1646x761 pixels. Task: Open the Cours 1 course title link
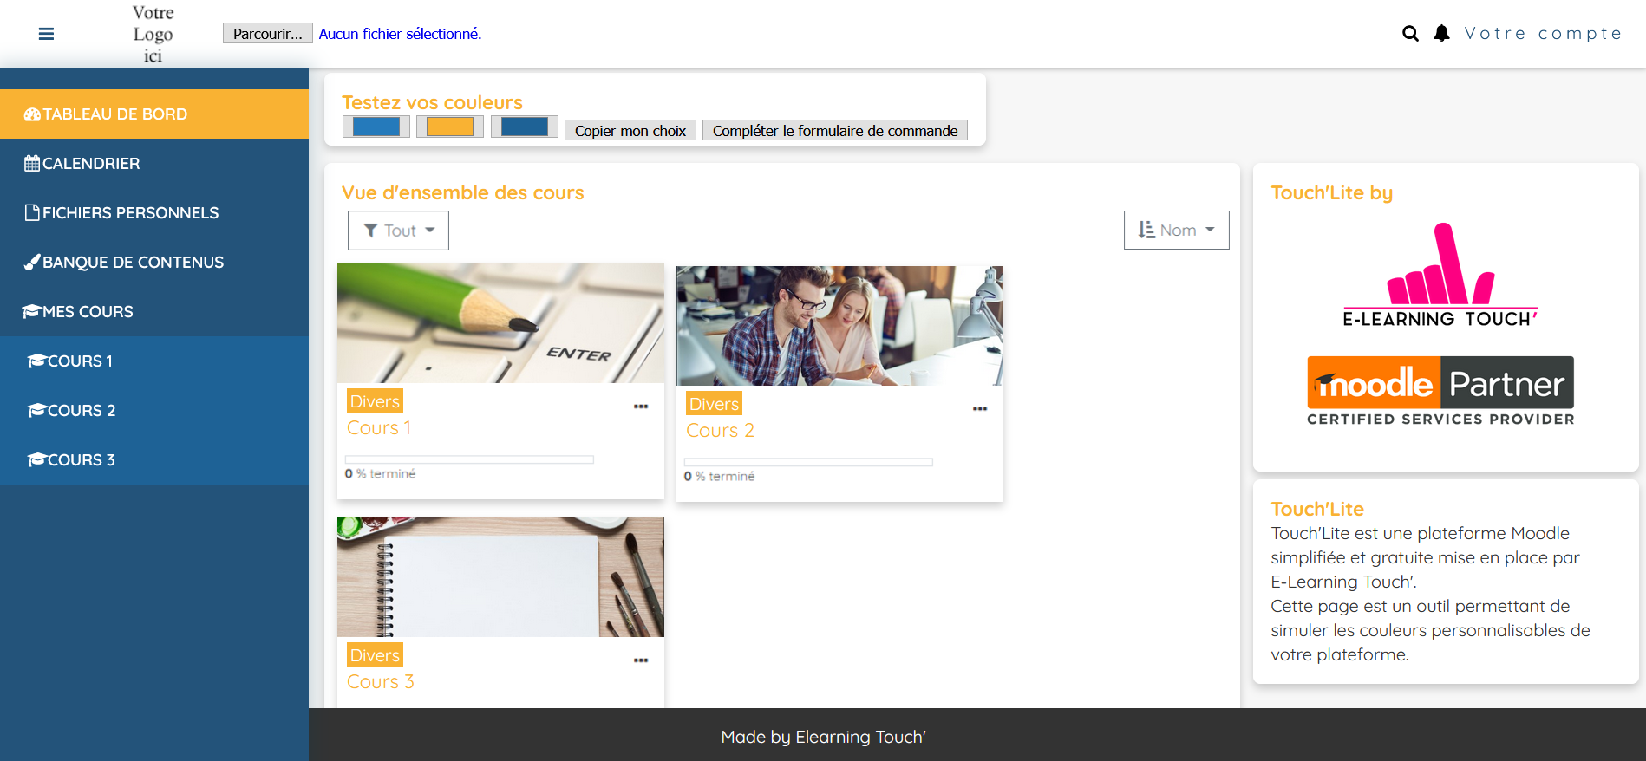pos(379,427)
